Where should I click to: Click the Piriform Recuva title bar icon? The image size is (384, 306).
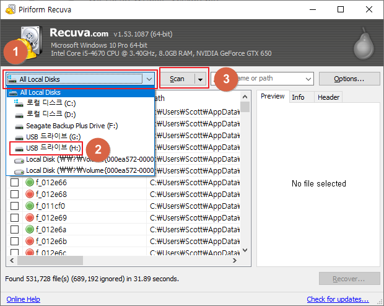click(11, 9)
